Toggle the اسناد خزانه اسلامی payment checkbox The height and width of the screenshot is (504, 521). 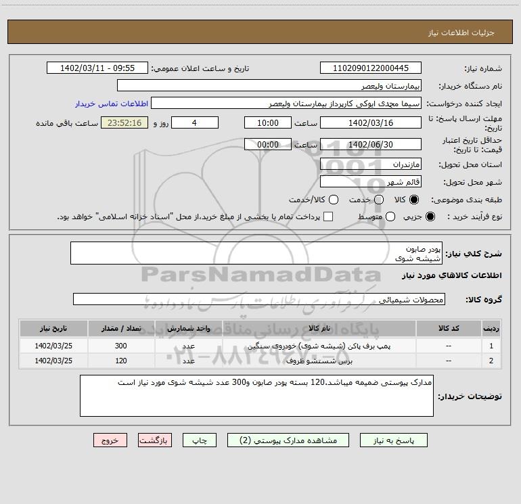[x=328, y=216]
